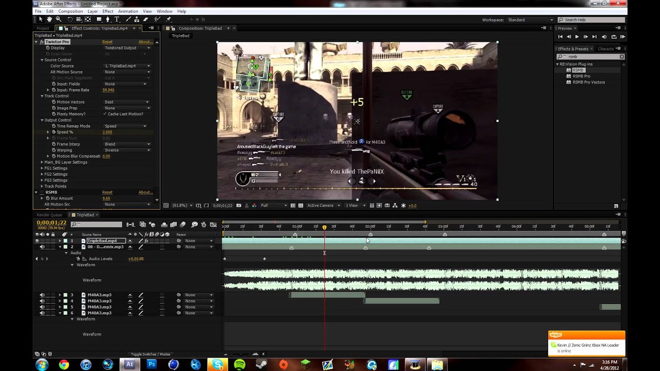Mute audio of 08 - D...emix.mp3 layer
The height and width of the screenshot is (371, 660).
click(42, 247)
